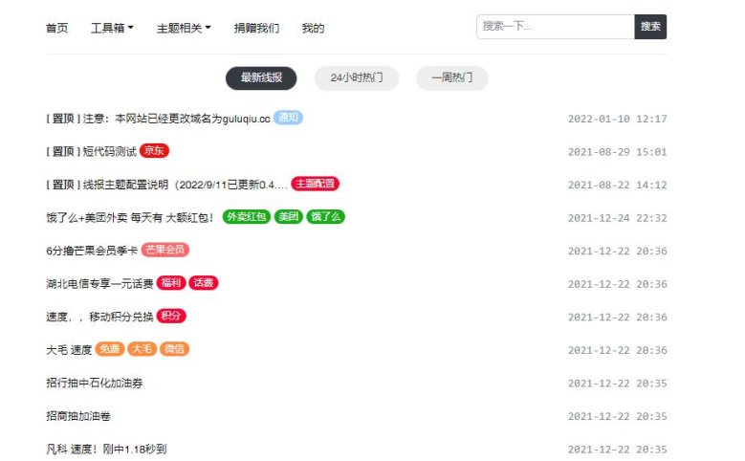Go to the 首页 home link

pos(56,28)
